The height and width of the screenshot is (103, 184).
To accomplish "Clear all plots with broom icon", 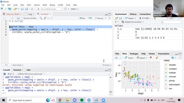I will (x=157, y=58).
